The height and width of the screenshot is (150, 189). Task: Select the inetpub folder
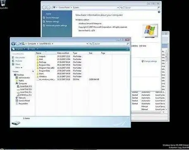pos(41,57)
